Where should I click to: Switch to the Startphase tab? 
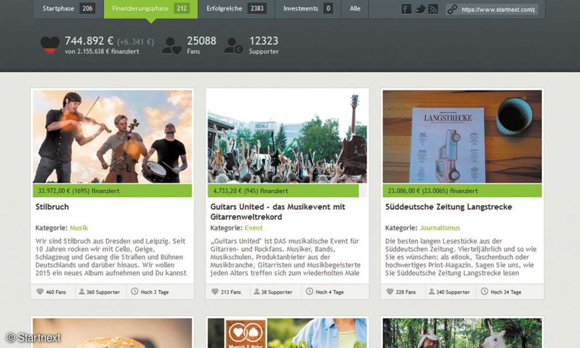click(69, 9)
